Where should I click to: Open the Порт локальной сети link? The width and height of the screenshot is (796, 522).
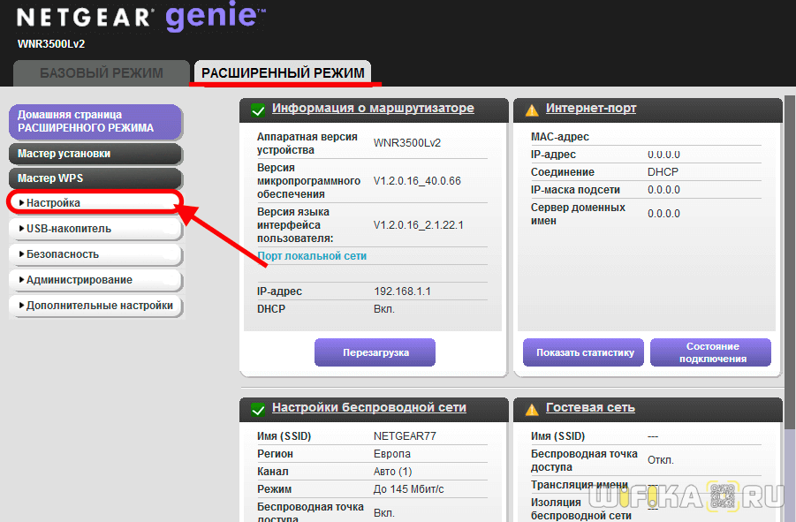click(312, 256)
